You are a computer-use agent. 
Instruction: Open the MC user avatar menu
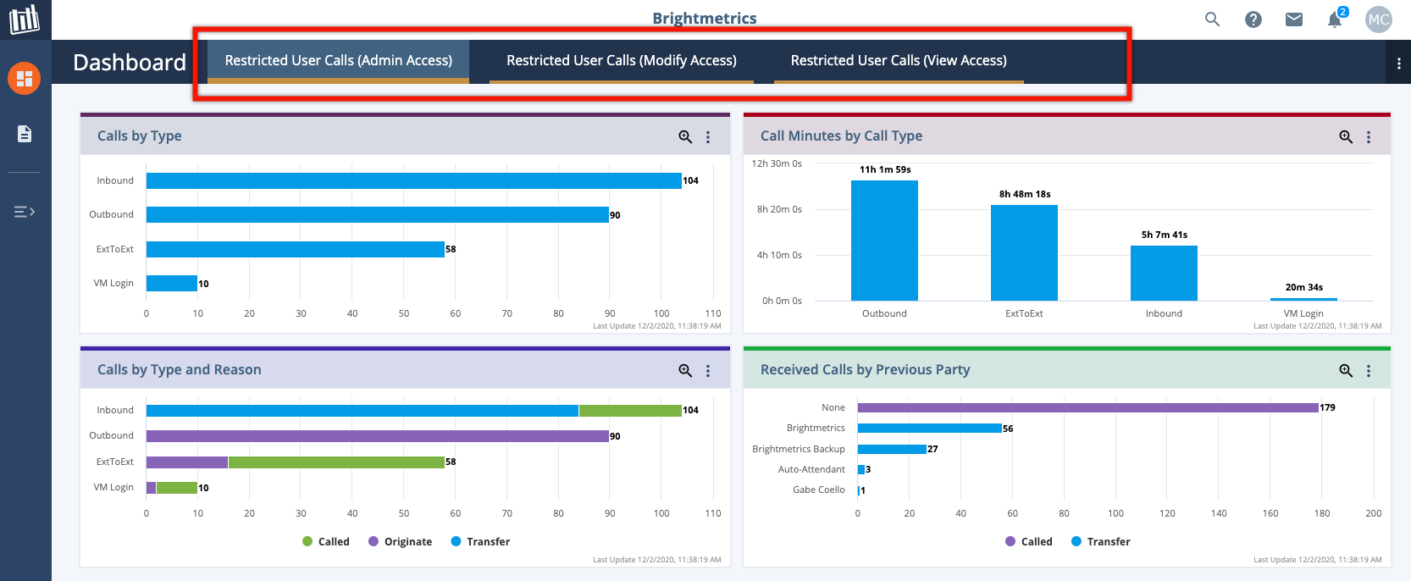[1379, 19]
